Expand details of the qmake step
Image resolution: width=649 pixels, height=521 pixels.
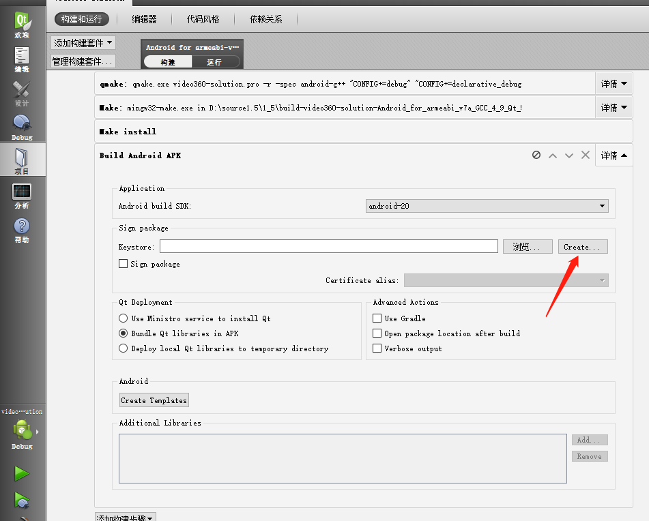[614, 84]
